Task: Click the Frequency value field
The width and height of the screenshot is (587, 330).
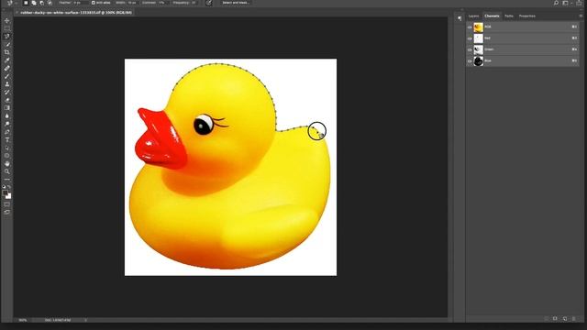Action: 194,3
